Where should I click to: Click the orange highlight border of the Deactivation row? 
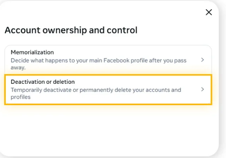(x=108, y=75)
